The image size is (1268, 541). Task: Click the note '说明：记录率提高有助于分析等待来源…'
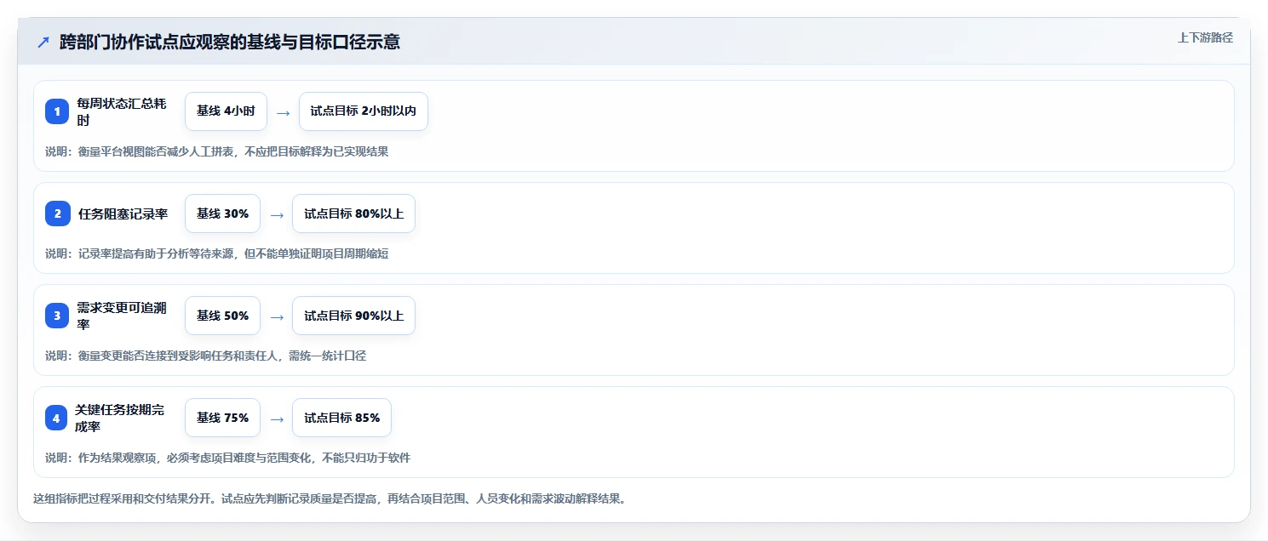point(217,253)
